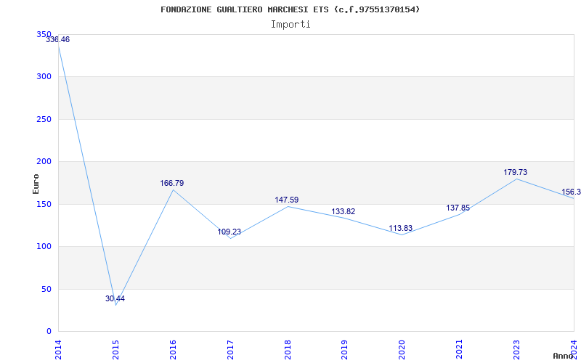Select the 133.82 data label
The width and height of the screenshot is (581, 363).
tap(343, 211)
